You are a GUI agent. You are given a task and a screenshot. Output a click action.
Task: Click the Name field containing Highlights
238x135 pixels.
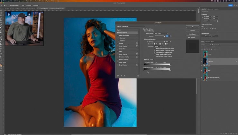[133, 26]
